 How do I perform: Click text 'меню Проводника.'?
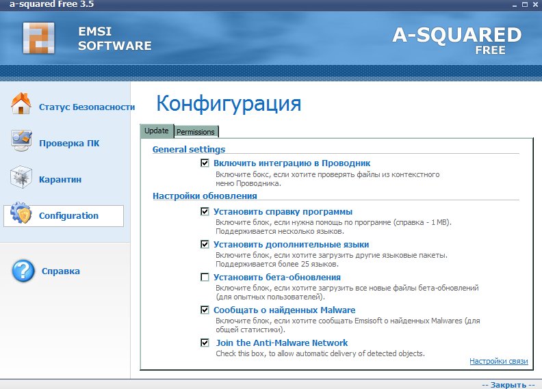point(248,184)
